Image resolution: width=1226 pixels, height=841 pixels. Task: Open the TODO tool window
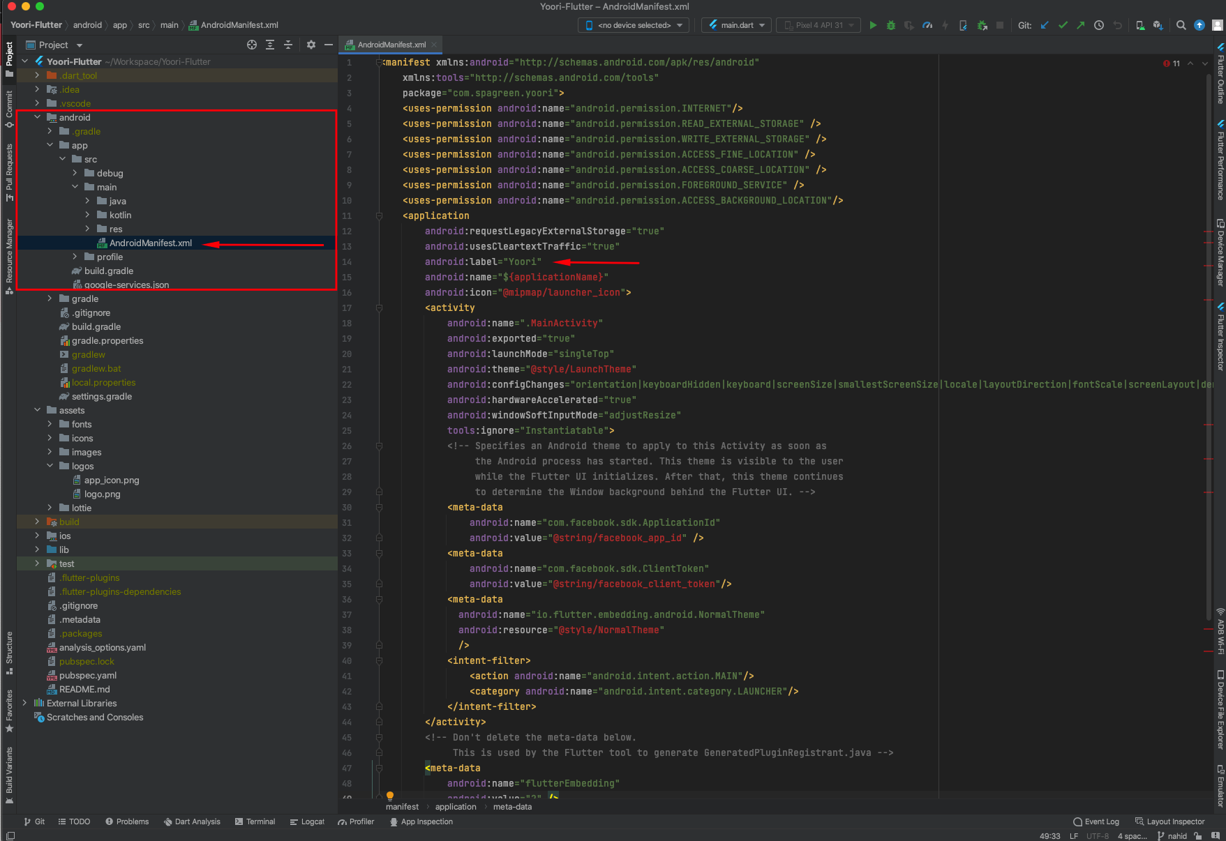click(74, 821)
